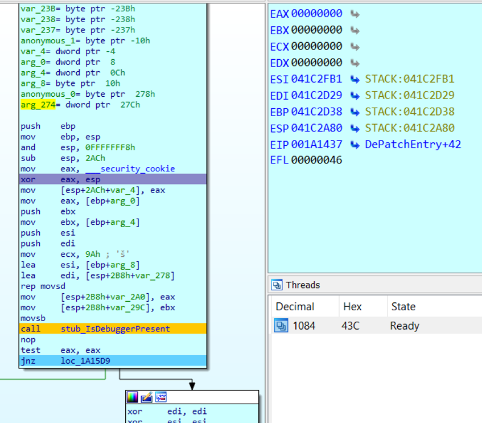This screenshot has height=423, width=482.
Task: Sort threads by the Hex column header
Action: coord(353,306)
